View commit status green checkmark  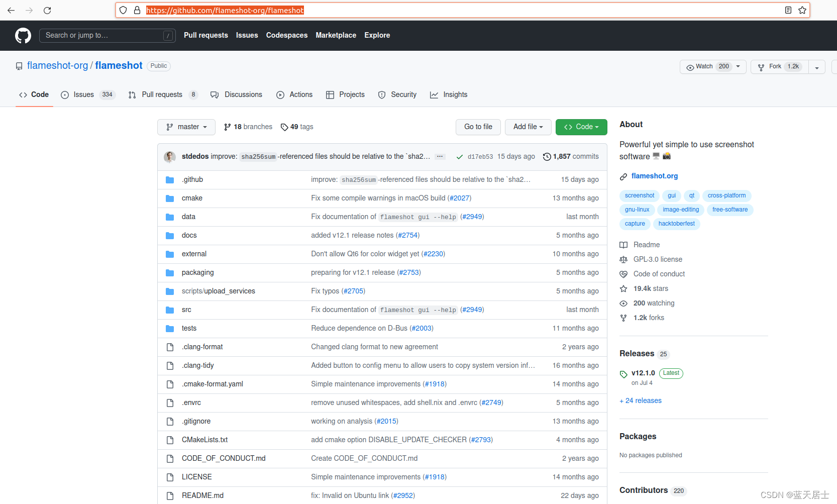coord(460,157)
